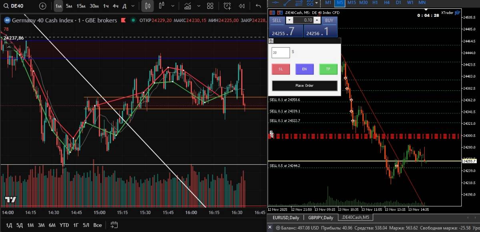
Task: Open go-to-date calendar icon
Action: pyautogui.click(x=114, y=225)
